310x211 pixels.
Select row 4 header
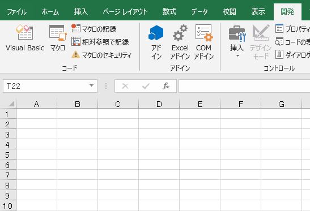[7, 145]
